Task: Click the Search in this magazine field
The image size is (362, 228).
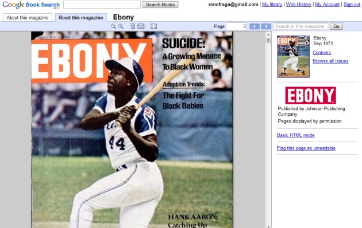Action: click(301, 26)
